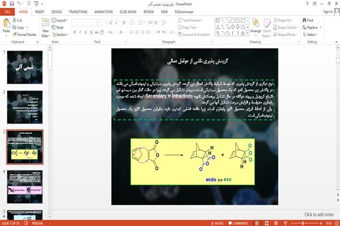
Task: Open the FILE tab
Action: tap(7, 12)
